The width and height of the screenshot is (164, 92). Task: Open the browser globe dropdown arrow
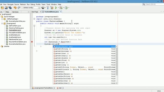[45, 8]
